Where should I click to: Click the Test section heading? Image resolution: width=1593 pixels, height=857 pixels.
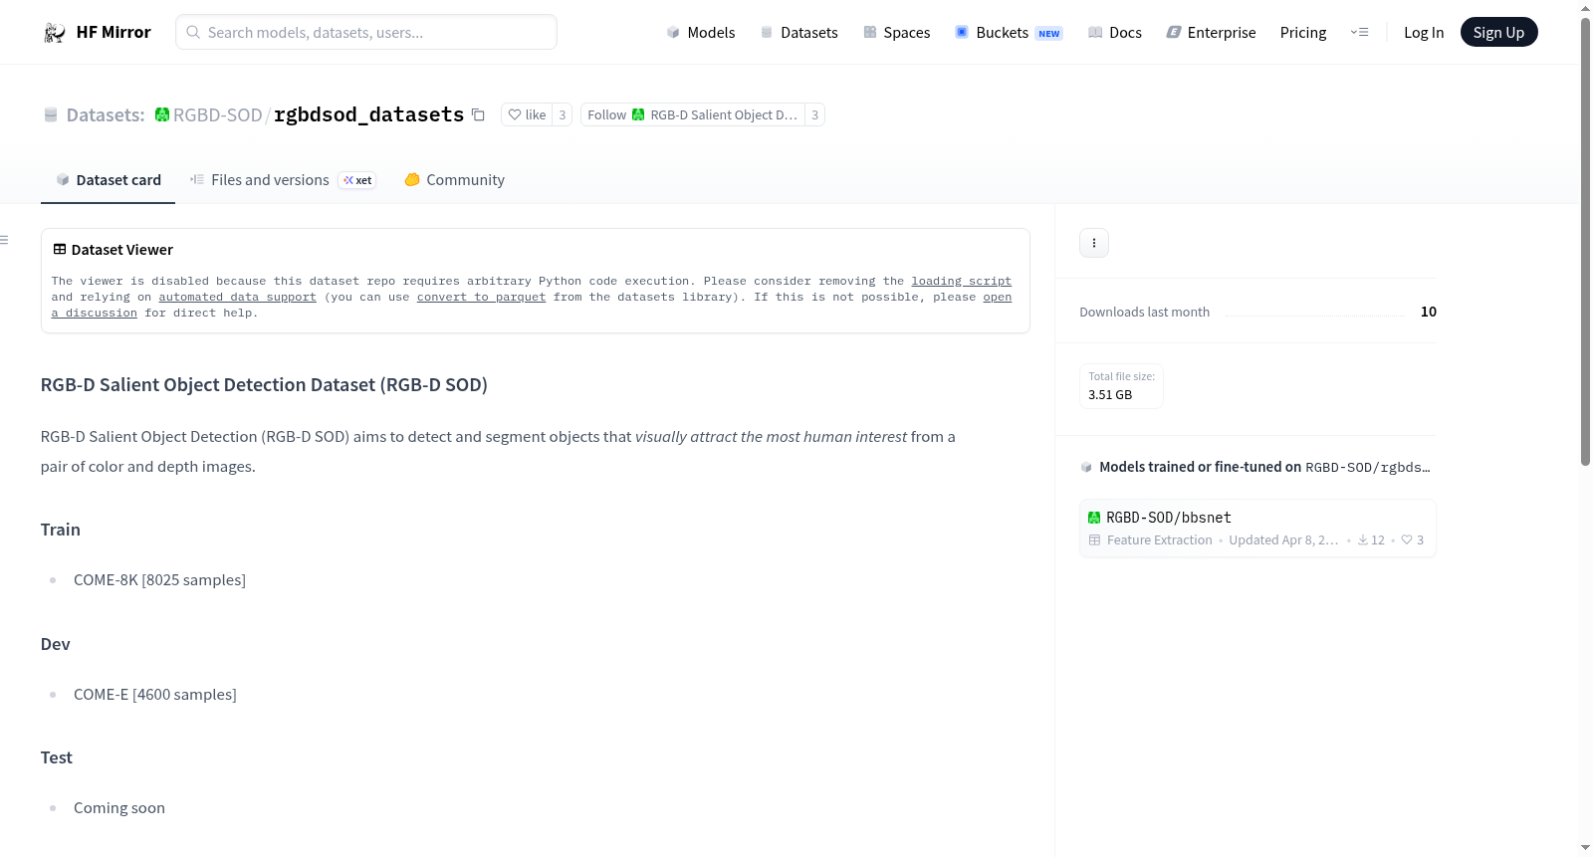(x=57, y=757)
